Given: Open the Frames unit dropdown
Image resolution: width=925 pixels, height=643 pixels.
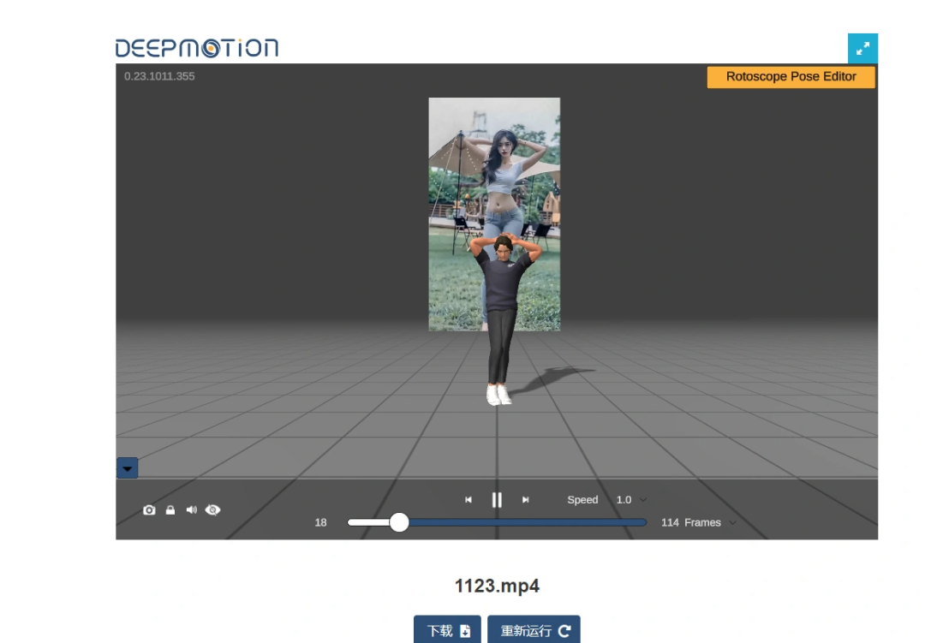Looking at the screenshot, I should click(710, 522).
